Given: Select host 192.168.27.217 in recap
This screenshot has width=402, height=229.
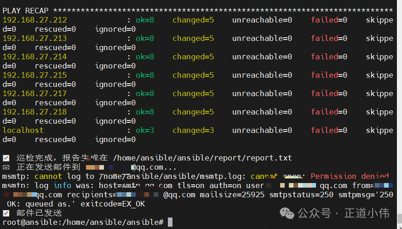Looking at the screenshot, I should [35, 94].
